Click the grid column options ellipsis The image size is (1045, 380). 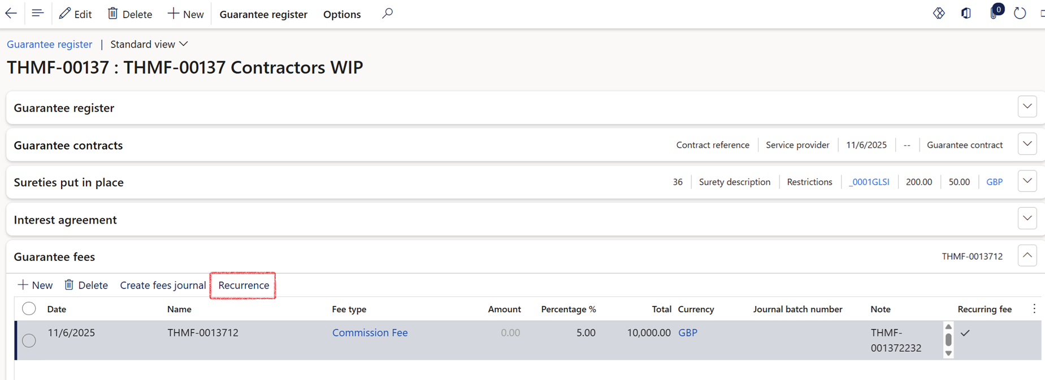point(1034,309)
